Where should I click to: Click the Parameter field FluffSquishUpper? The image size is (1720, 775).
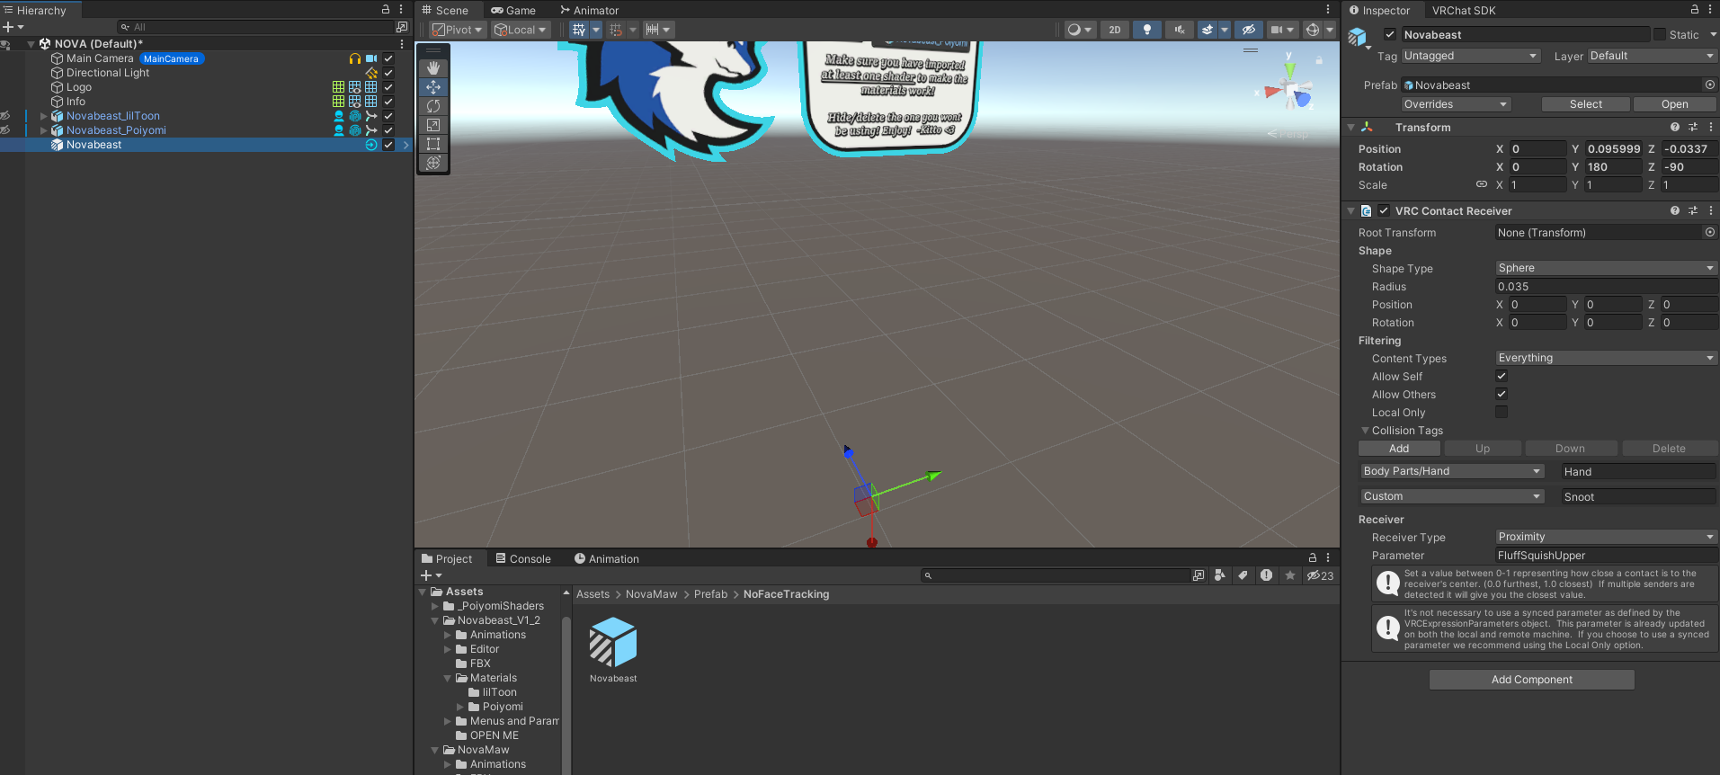[1606, 556]
